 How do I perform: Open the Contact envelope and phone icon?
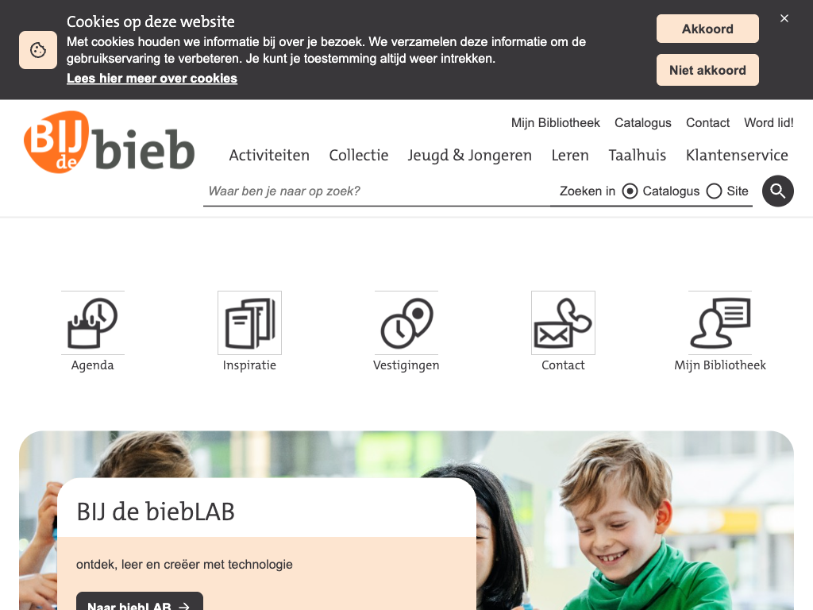[563, 322]
